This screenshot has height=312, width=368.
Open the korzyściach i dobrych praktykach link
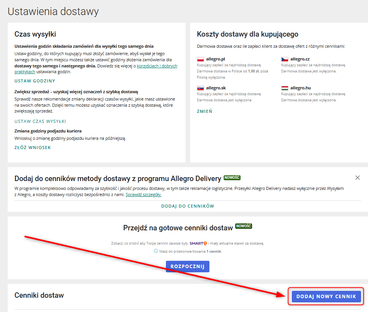coord(157,66)
